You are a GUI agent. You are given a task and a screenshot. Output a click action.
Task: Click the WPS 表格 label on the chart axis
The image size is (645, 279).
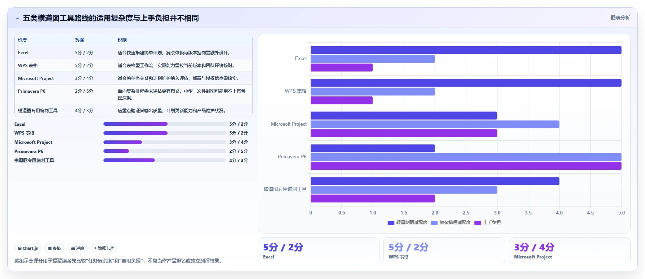coord(296,91)
